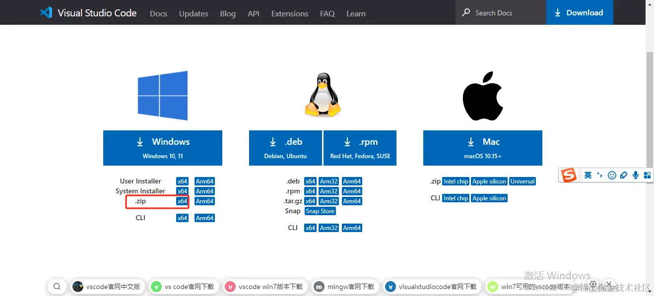Select Windows User Installer Arm64
The image size is (654, 296).
(x=204, y=181)
